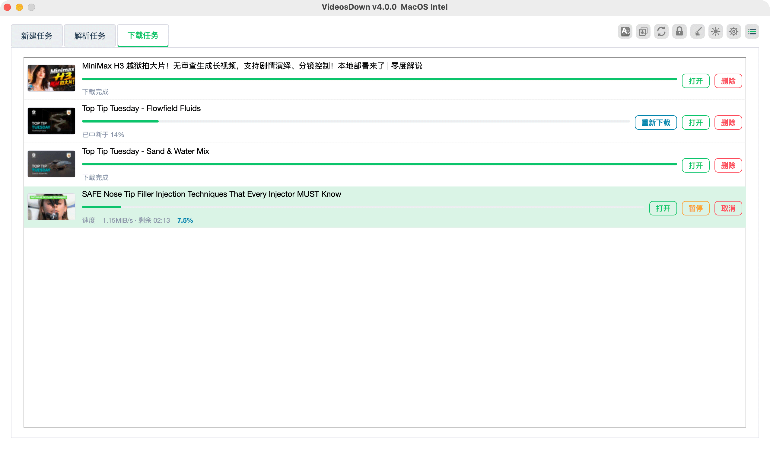This screenshot has height=449, width=770.
Task: Click the Flowfield Fluids thumbnail
Action: 51,121
